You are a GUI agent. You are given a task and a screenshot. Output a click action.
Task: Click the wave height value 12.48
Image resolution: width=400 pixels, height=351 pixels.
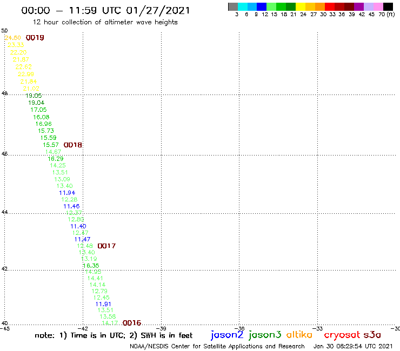[x=85, y=246]
